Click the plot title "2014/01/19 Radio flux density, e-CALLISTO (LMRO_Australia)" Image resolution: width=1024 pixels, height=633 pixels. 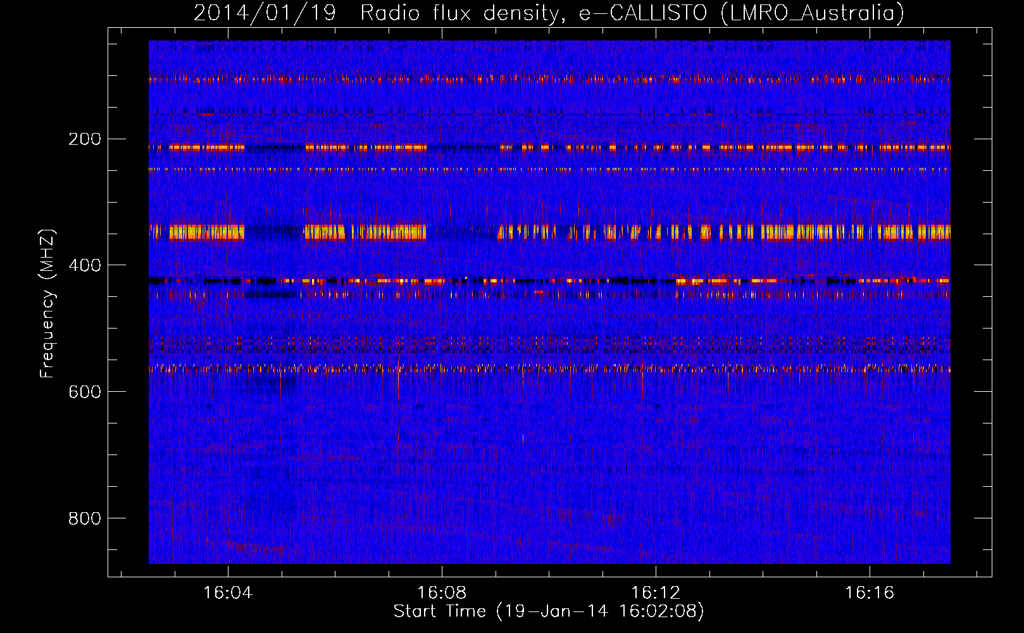click(549, 13)
